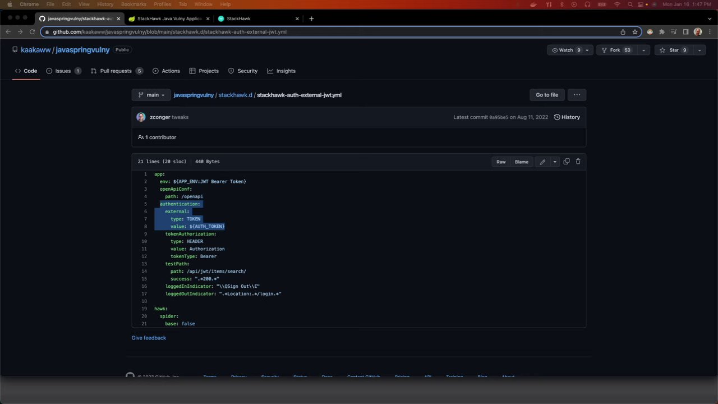
Task: Open the Actions tab
Action: tap(166, 71)
